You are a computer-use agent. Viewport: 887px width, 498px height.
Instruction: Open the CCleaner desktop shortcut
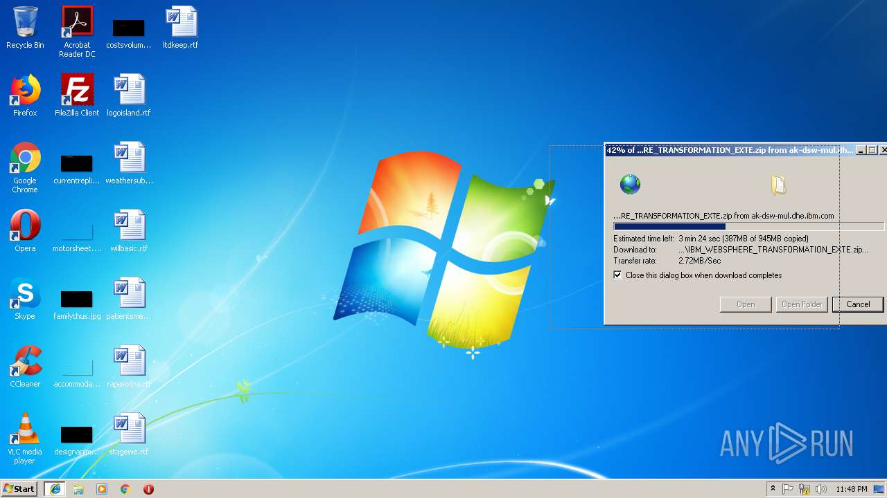pos(25,367)
